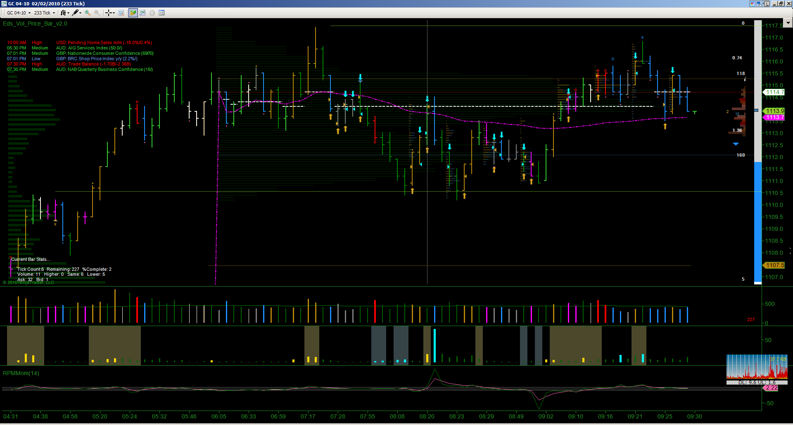
Task: Click the orange 1107.5 price marker
Action: (774, 265)
